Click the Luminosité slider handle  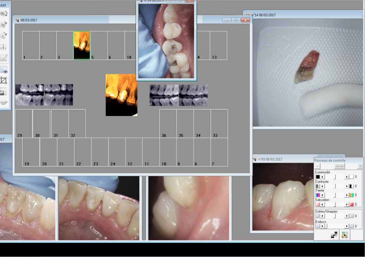pyautogui.click(x=335, y=177)
